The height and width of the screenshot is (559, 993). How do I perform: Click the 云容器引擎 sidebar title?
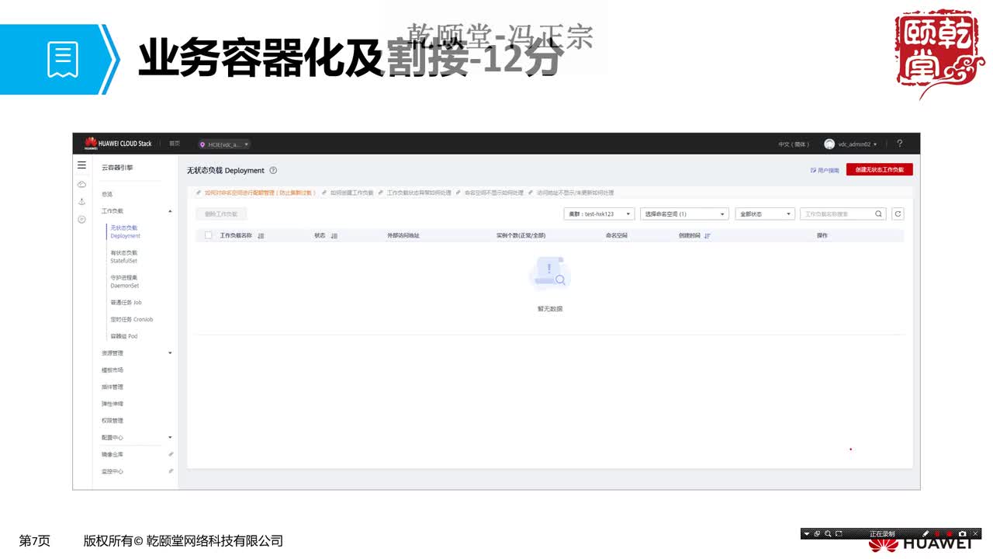tap(117, 168)
